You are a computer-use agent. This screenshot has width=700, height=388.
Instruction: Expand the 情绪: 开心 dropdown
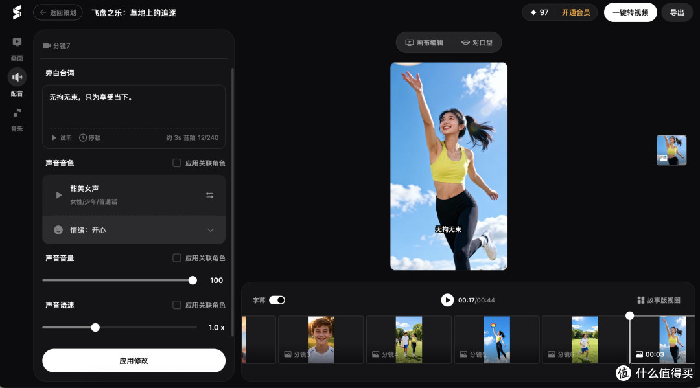(210, 230)
